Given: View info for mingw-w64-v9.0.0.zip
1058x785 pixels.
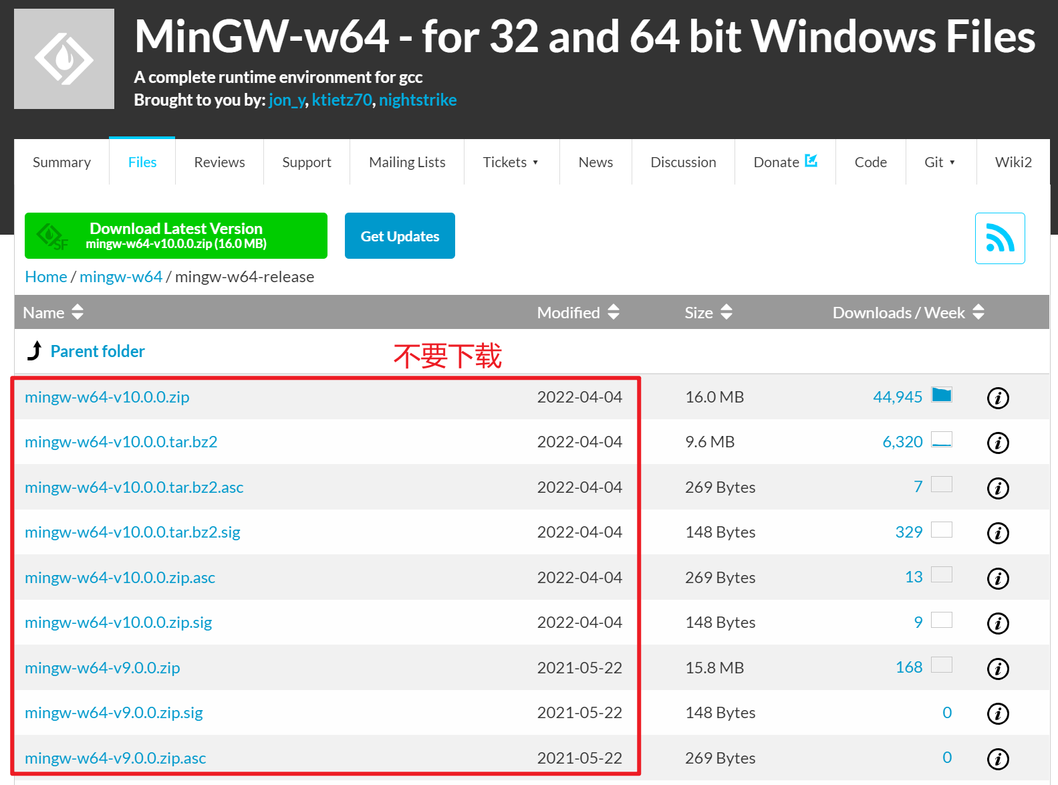Looking at the screenshot, I should pos(998,669).
